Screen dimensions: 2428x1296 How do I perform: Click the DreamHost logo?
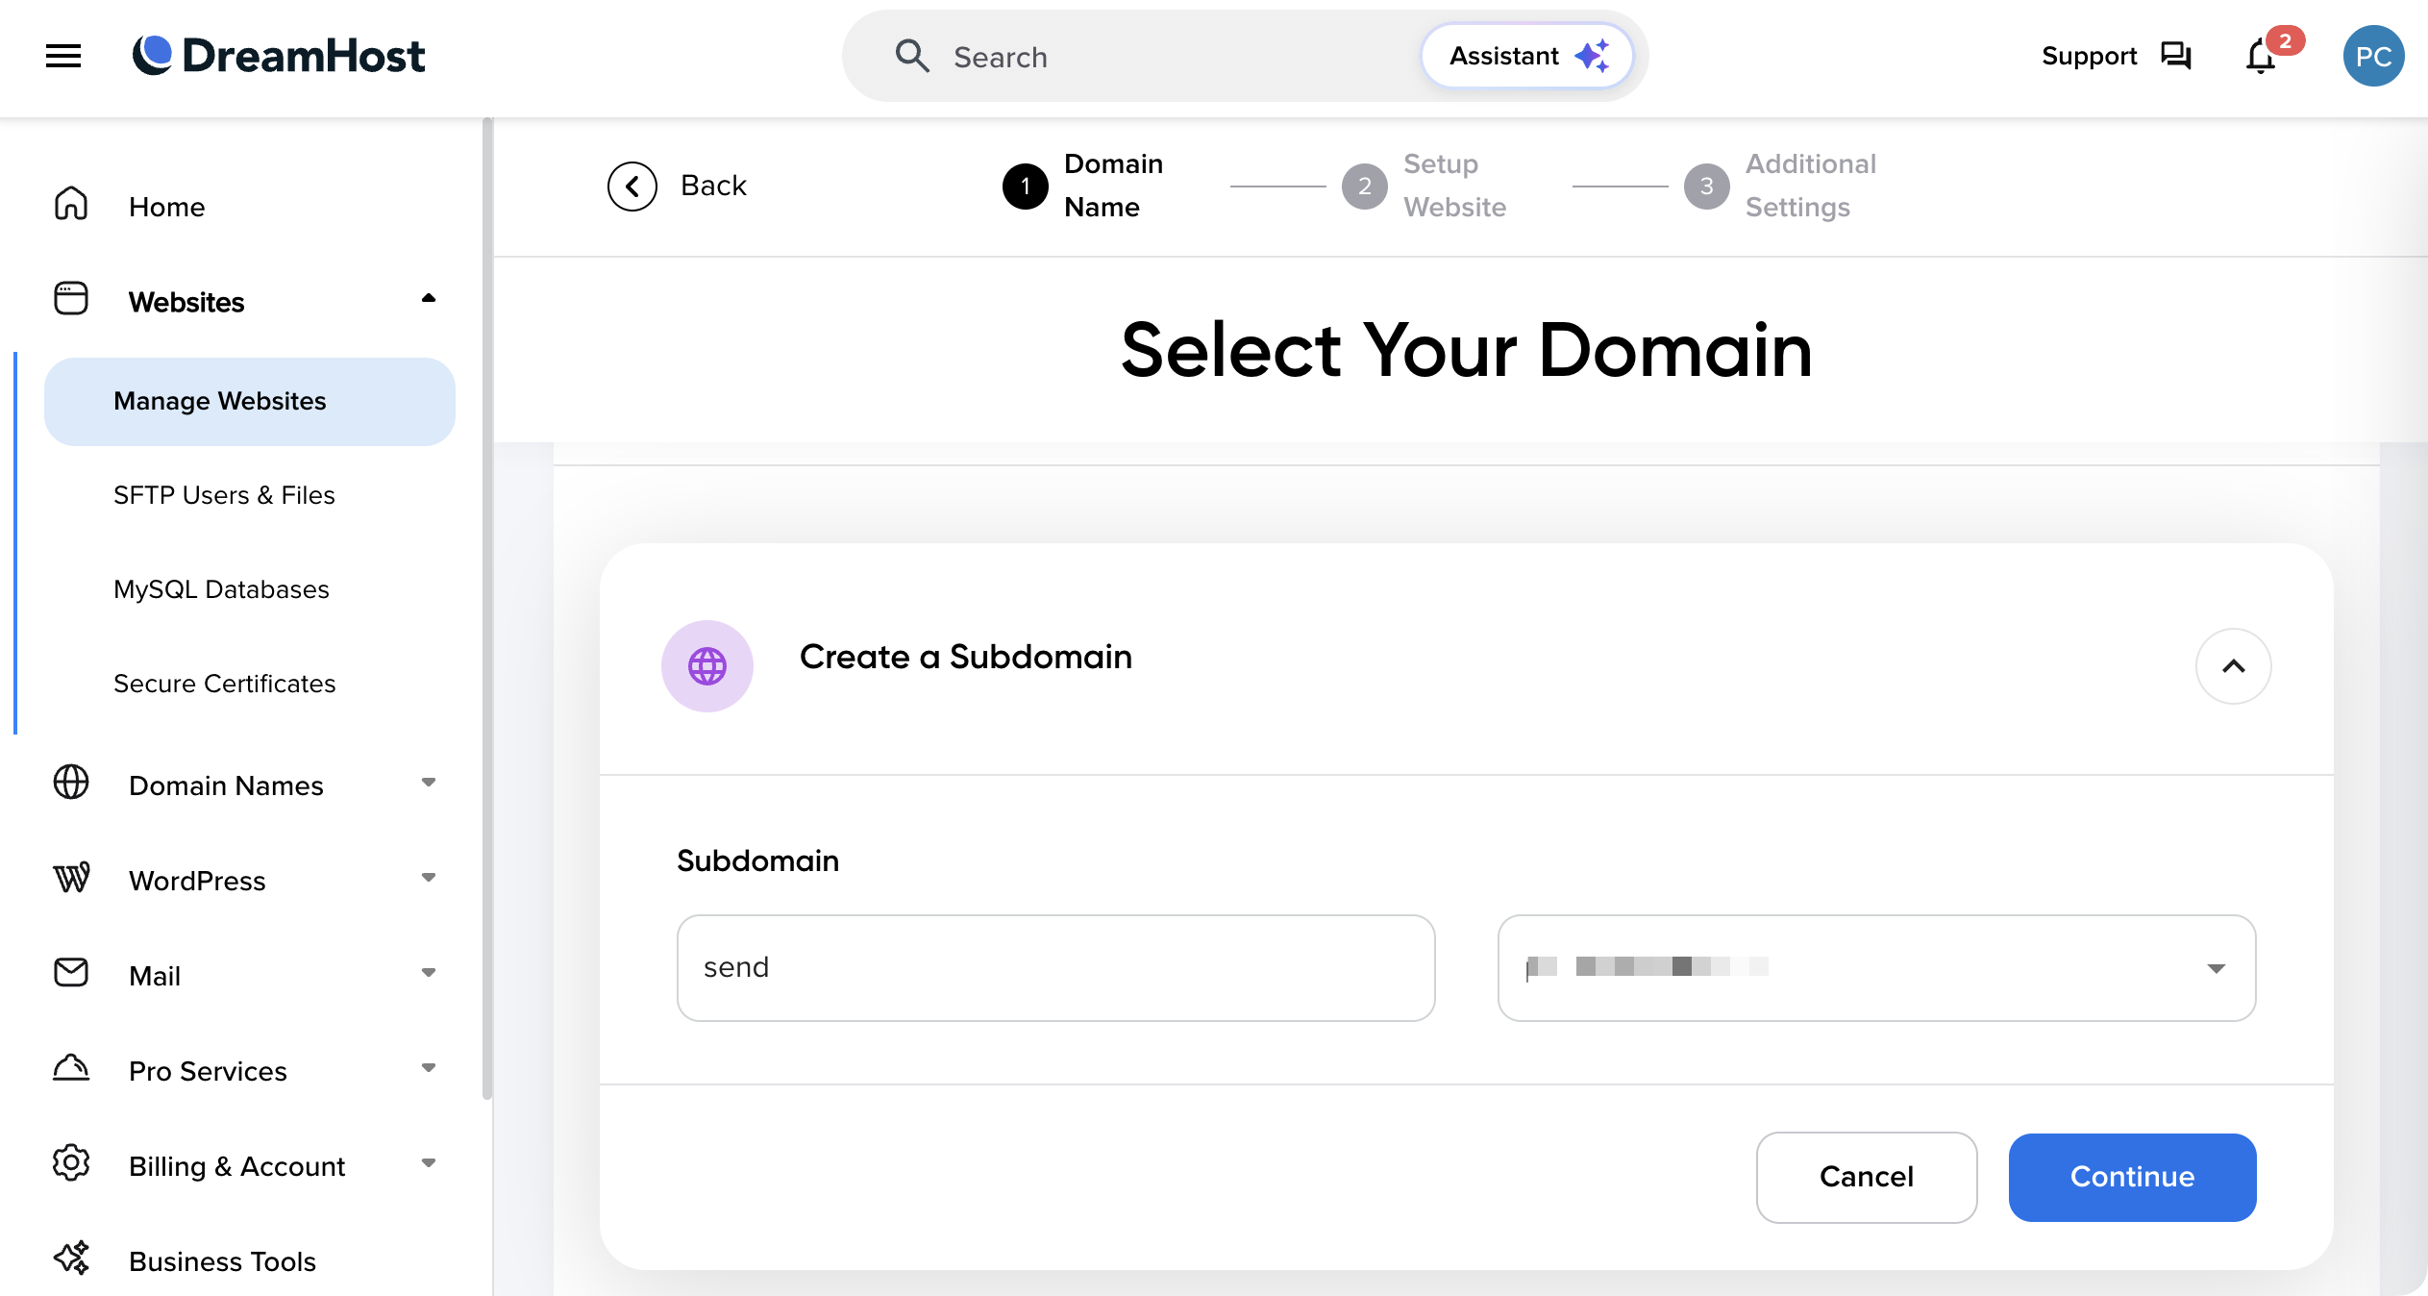[x=280, y=56]
